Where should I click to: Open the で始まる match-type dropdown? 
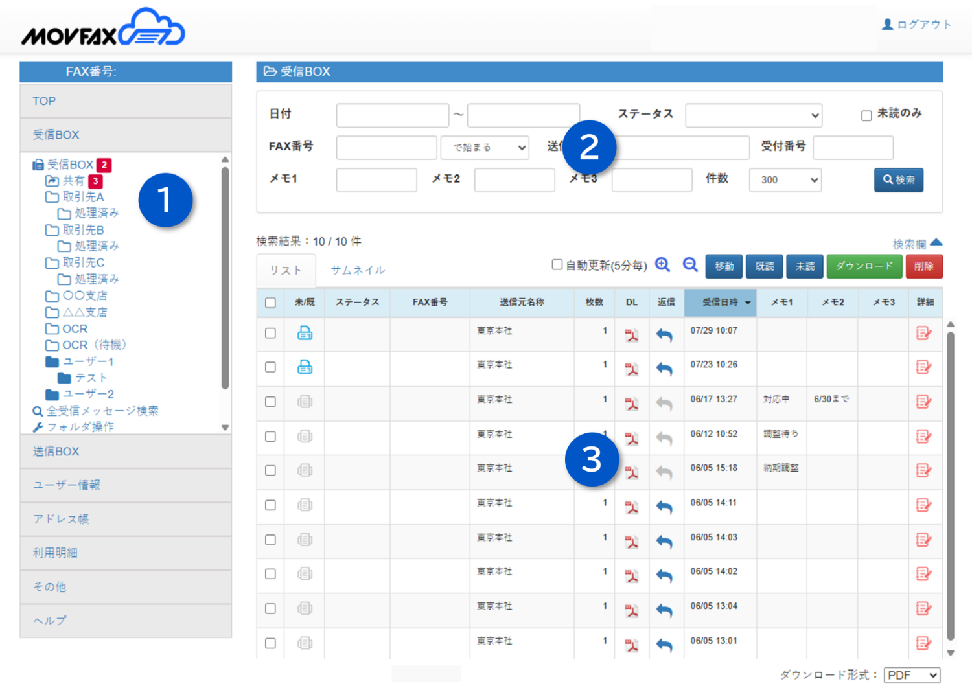485,148
